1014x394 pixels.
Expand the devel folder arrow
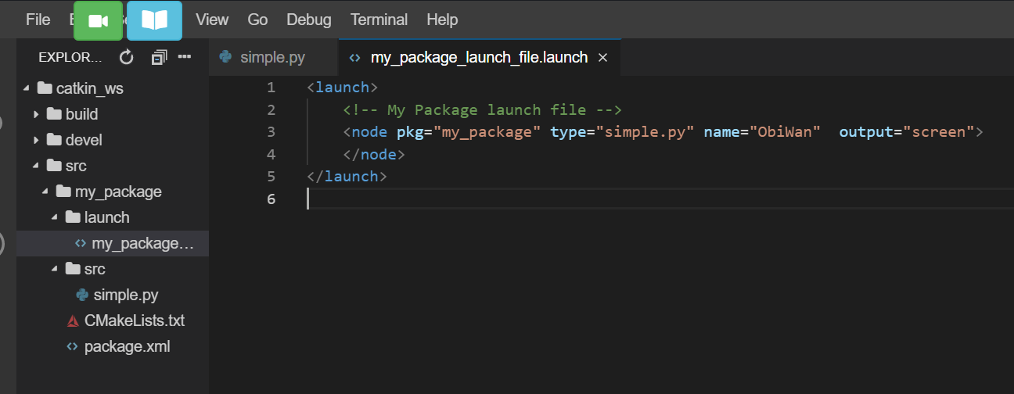36,140
